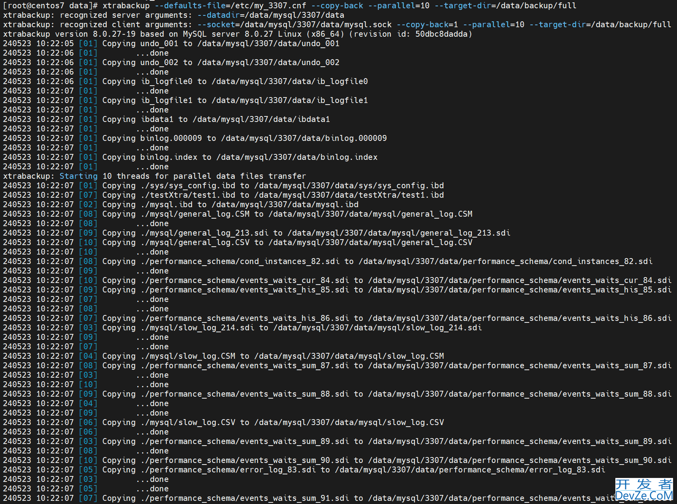This screenshot has height=504, width=677.
Task: Select the events_waits_sum_90.sdi copying line
Action: point(337,460)
